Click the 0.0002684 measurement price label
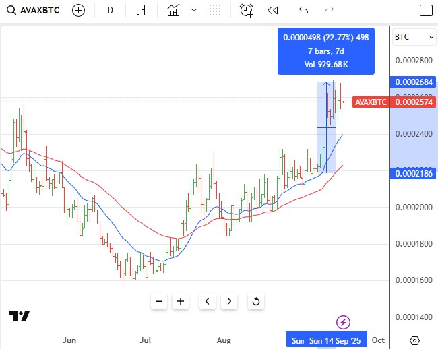Viewport: 438px width, 349px height. pyautogui.click(x=414, y=82)
